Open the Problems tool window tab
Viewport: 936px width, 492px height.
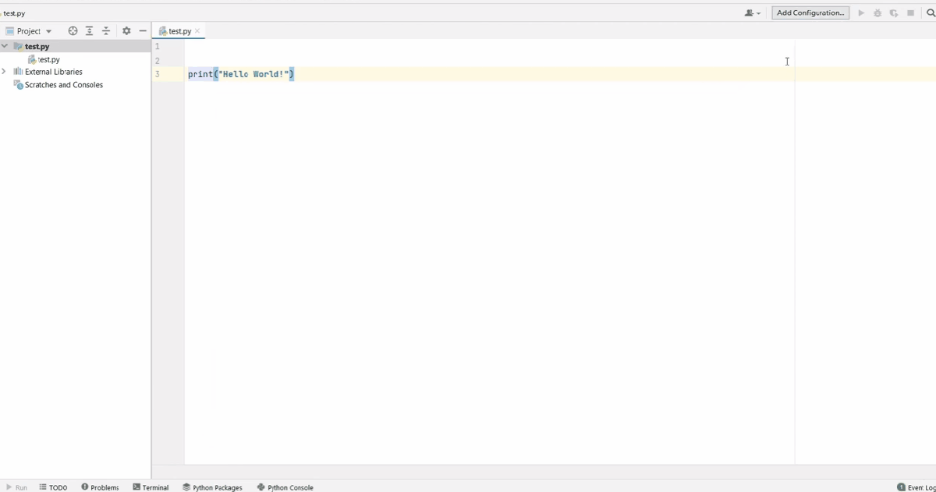point(100,487)
